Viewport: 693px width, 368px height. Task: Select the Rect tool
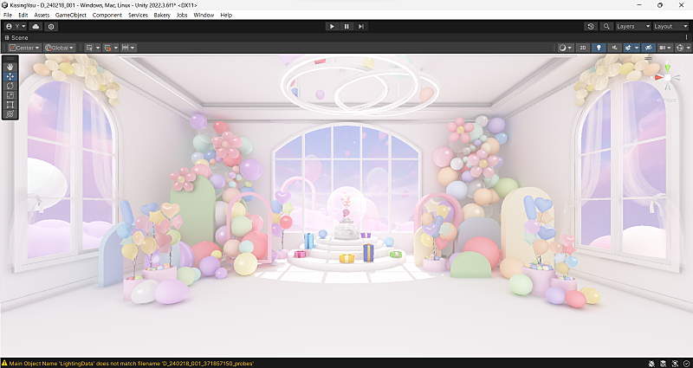[x=10, y=105]
